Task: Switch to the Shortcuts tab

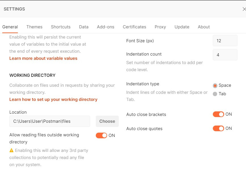Action: 61,27
